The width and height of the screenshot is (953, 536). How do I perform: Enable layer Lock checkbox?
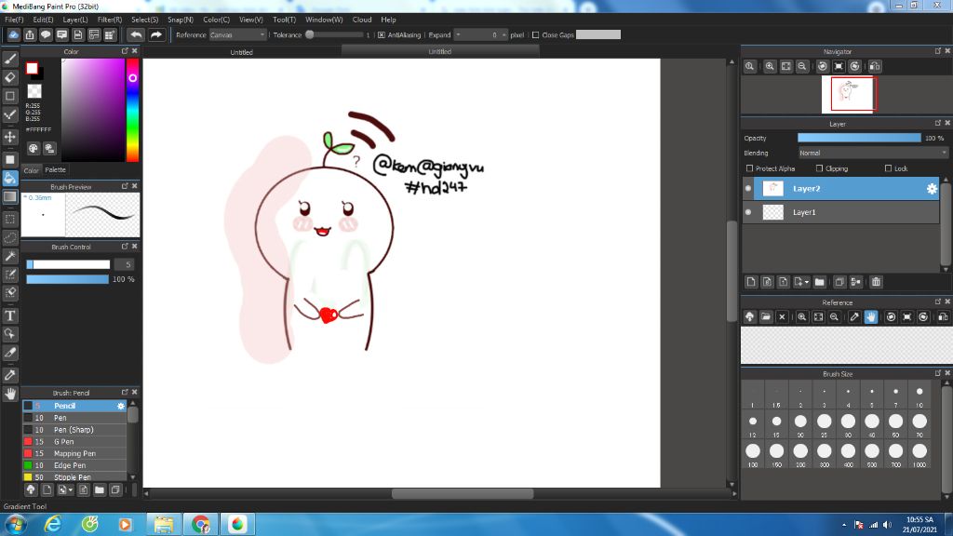[888, 168]
